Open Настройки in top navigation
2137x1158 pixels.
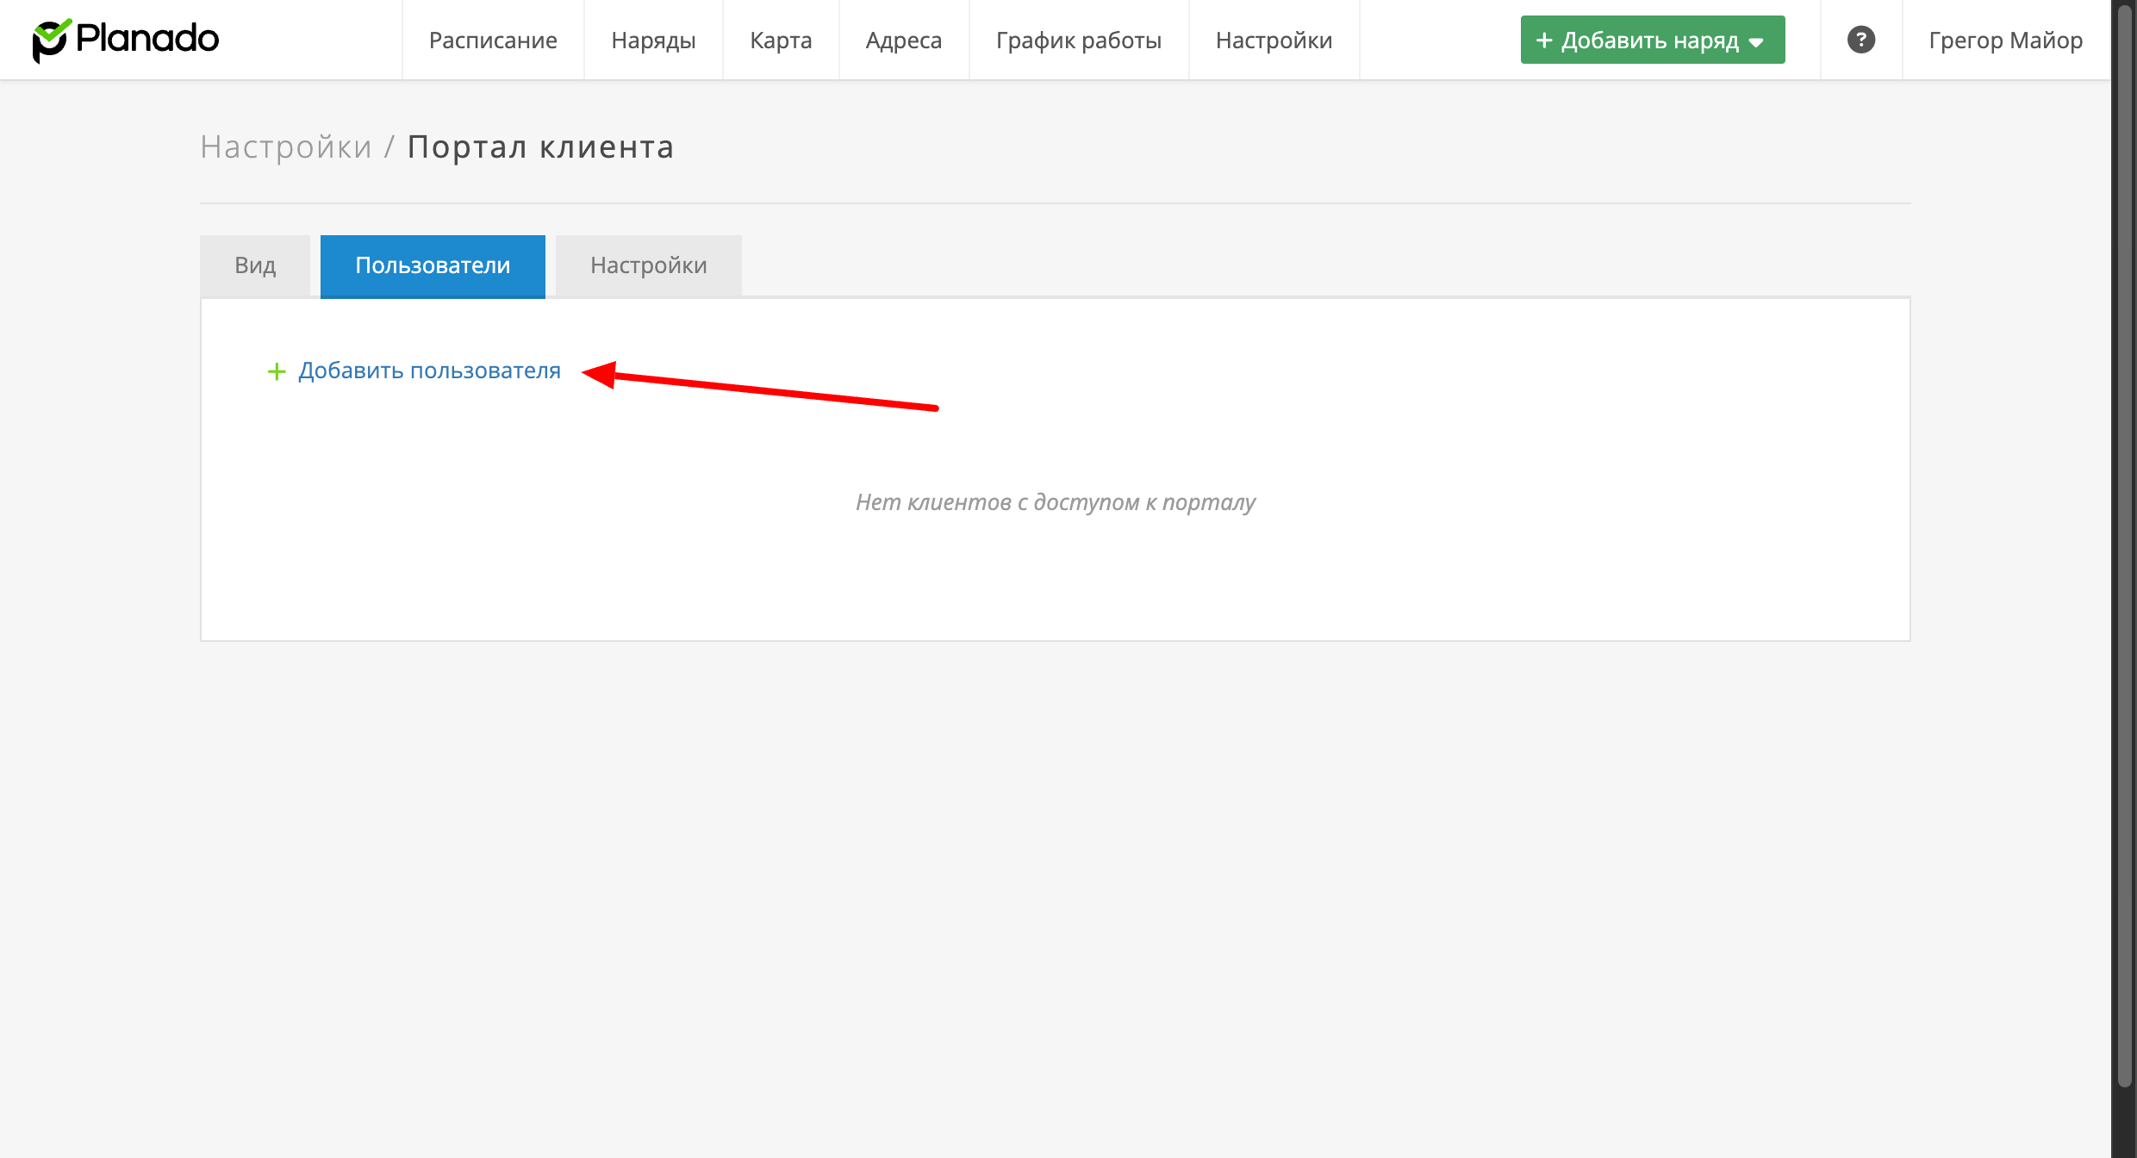(x=1274, y=40)
